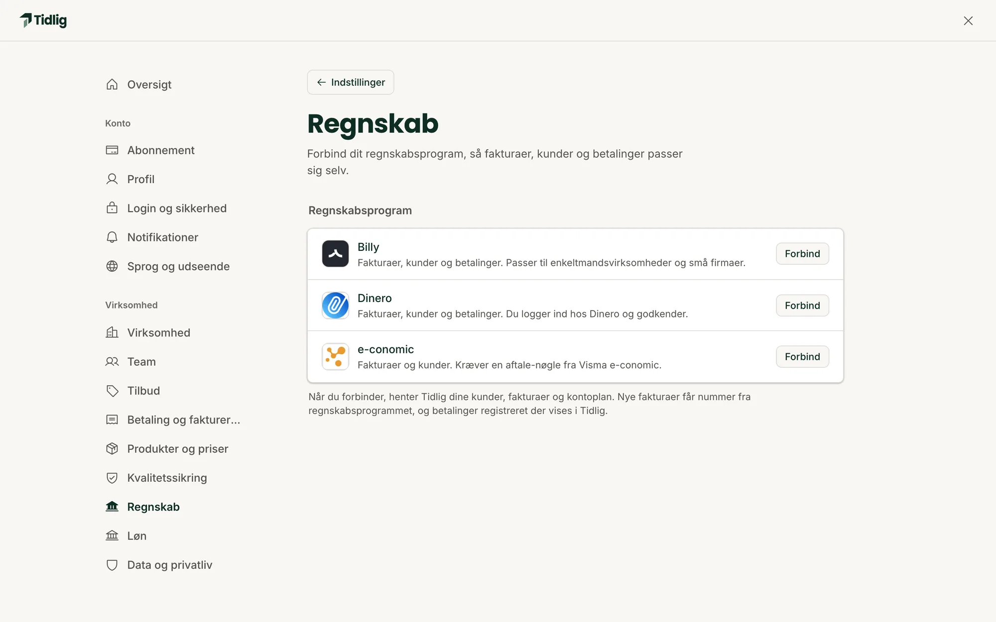996x622 pixels.
Task: Connect e-conomic with its Forbind button
Action: pos(802,357)
